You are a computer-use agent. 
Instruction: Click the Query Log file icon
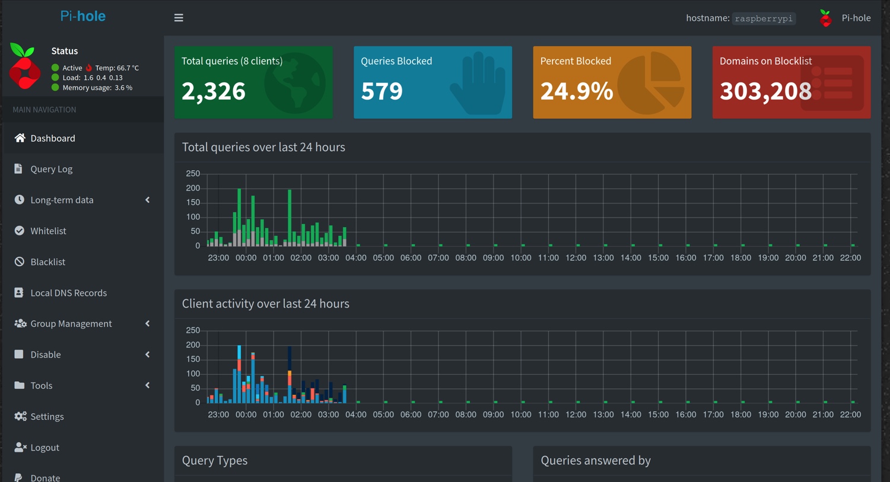click(x=18, y=169)
